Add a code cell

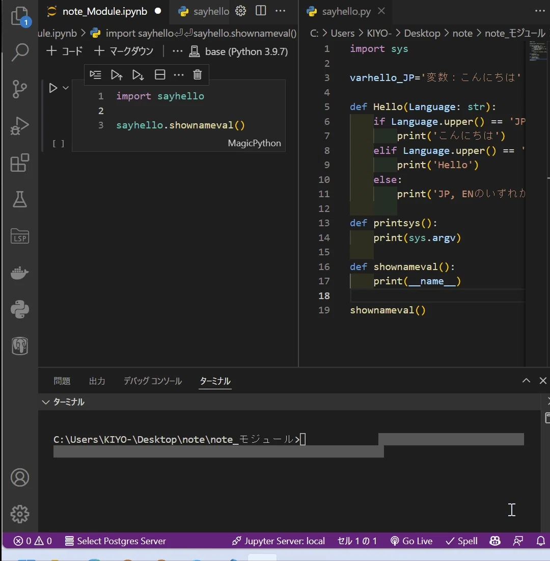click(64, 51)
